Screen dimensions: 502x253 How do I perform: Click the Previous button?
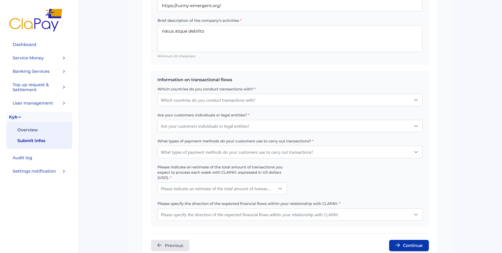tap(170, 245)
